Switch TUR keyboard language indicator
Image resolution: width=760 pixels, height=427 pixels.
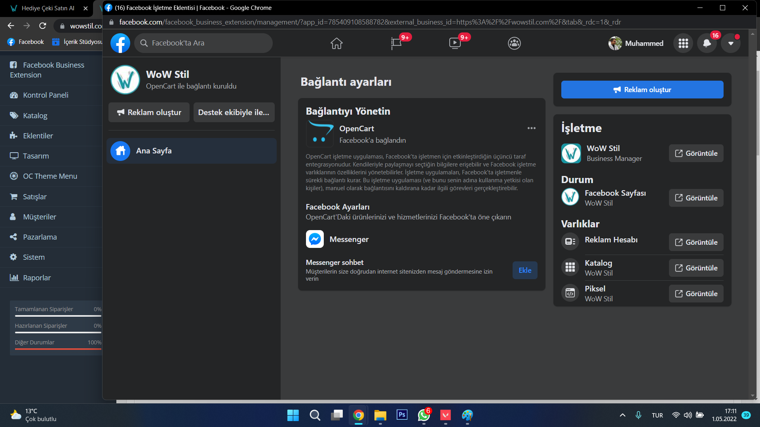657,415
